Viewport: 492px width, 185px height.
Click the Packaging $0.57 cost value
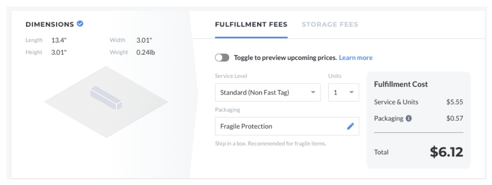pos(455,119)
